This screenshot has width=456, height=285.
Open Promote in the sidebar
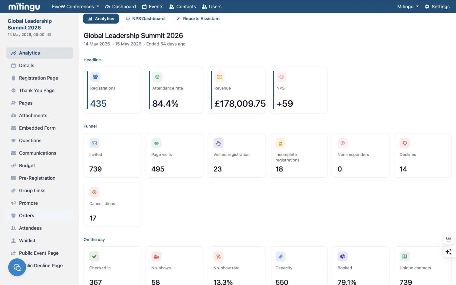40,203
